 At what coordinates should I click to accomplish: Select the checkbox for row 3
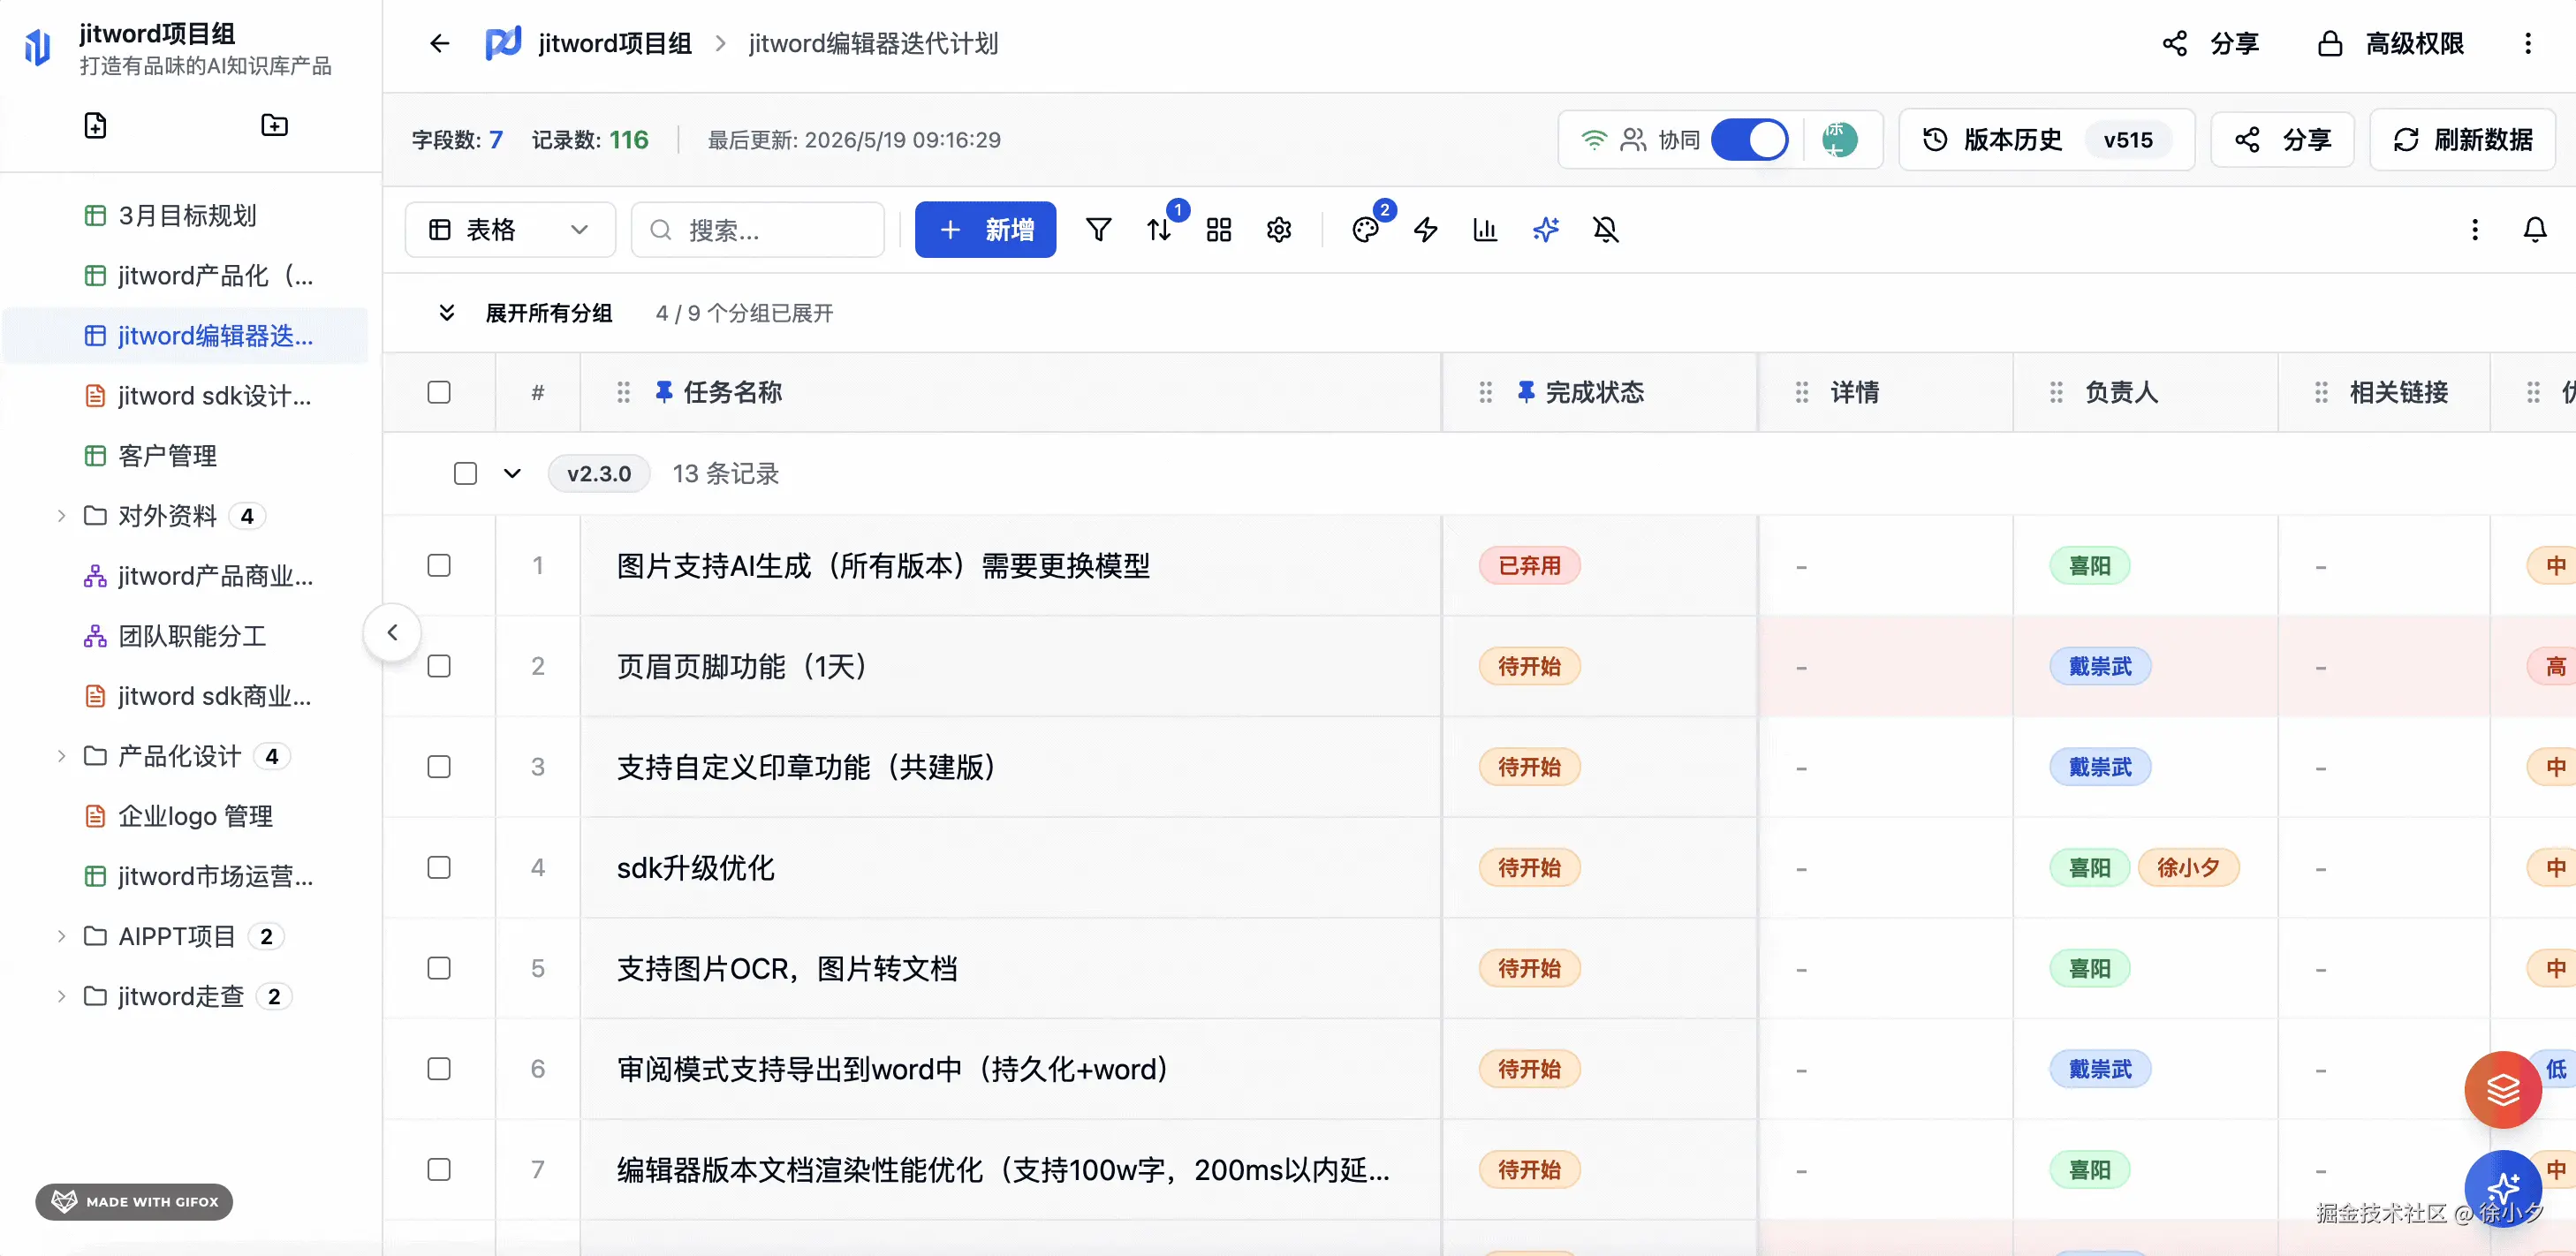[439, 766]
